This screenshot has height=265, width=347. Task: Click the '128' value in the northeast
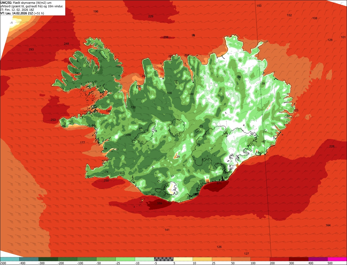[330, 40]
